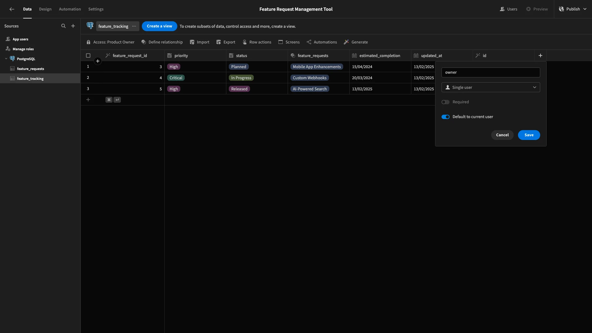This screenshot has height=333, width=592.
Task: Toggle the Required switch
Action: coord(445,102)
